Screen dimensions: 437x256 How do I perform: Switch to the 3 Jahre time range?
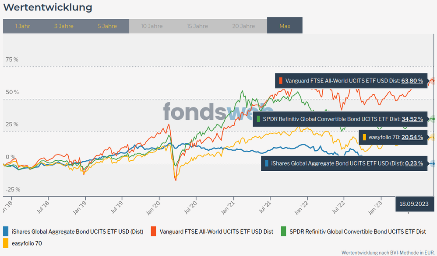pos(64,26)
